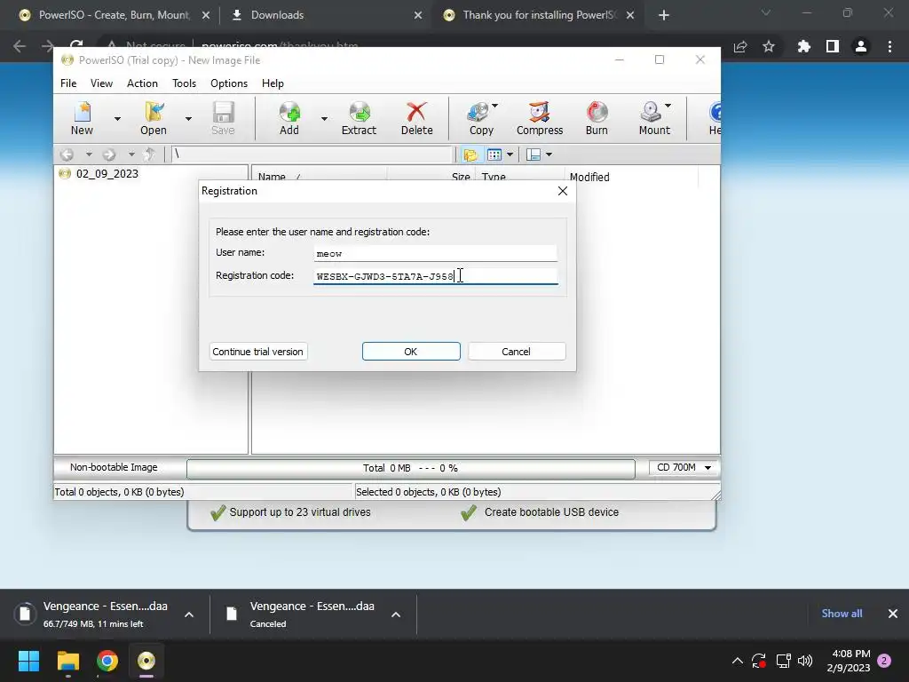The width and height of the screenshot is (909, 682).
Task: Open the View menu
Action: [101, 83]
